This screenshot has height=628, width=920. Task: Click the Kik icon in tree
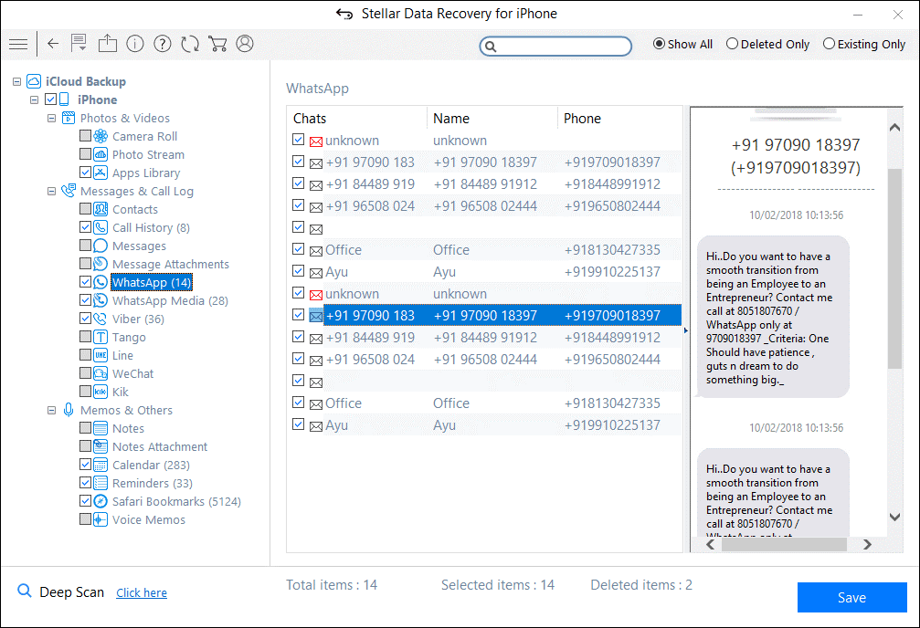pos(100,391)
